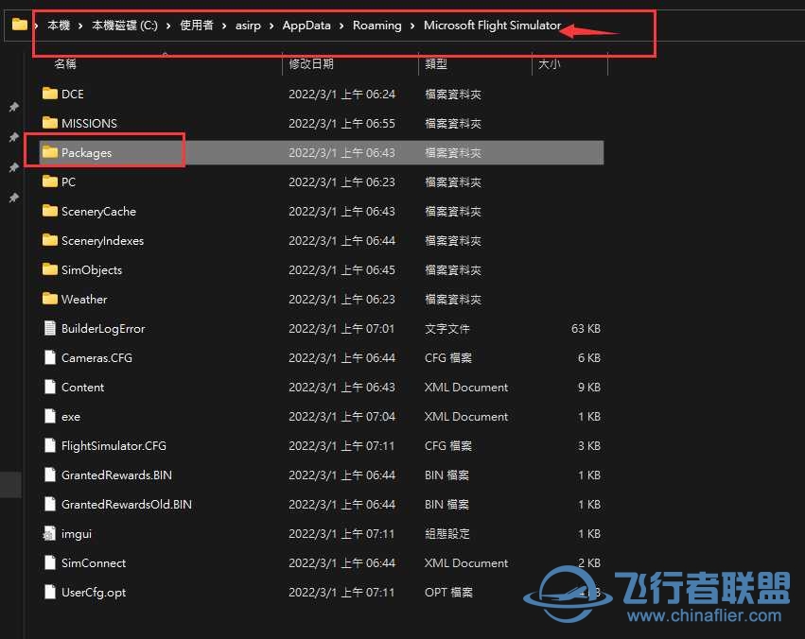Click the BuilderLogError text file icon
805x639 pixels.
click(x=50, y=328)
